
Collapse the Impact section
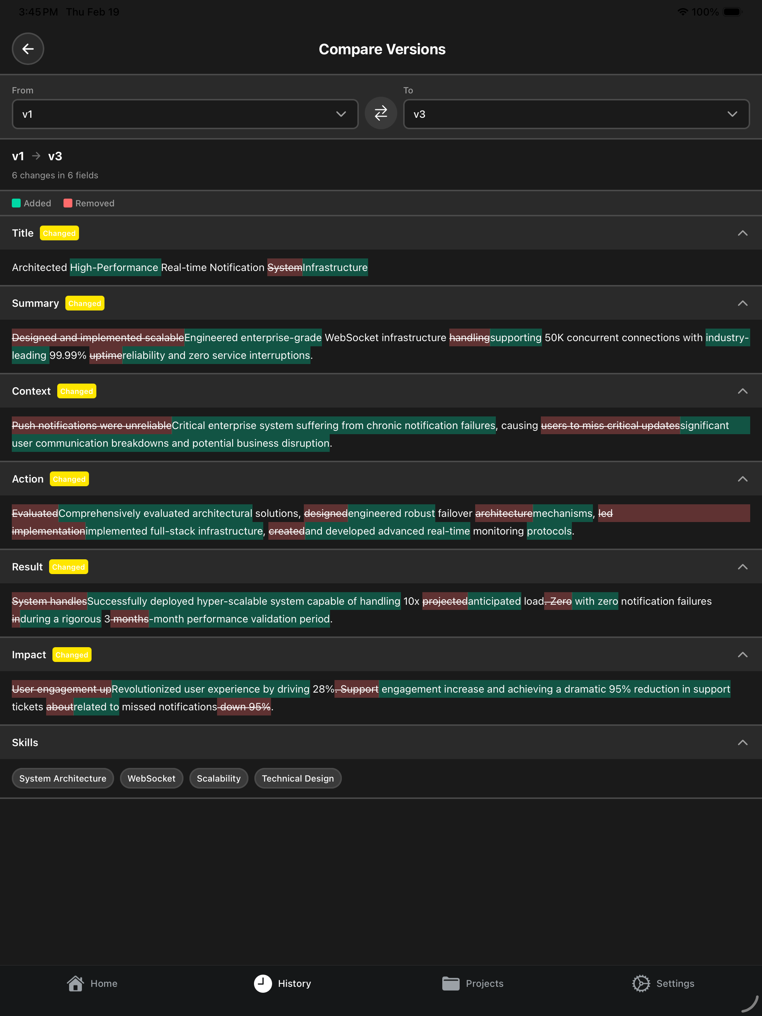pos(742,655)
